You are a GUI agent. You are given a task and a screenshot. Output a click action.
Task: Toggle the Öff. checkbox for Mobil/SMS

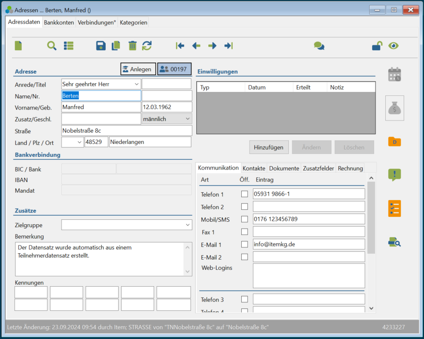coord(244,219)
